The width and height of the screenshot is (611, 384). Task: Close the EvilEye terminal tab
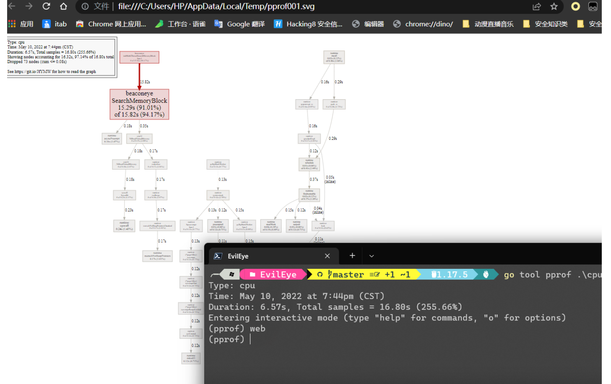point(328,256)
